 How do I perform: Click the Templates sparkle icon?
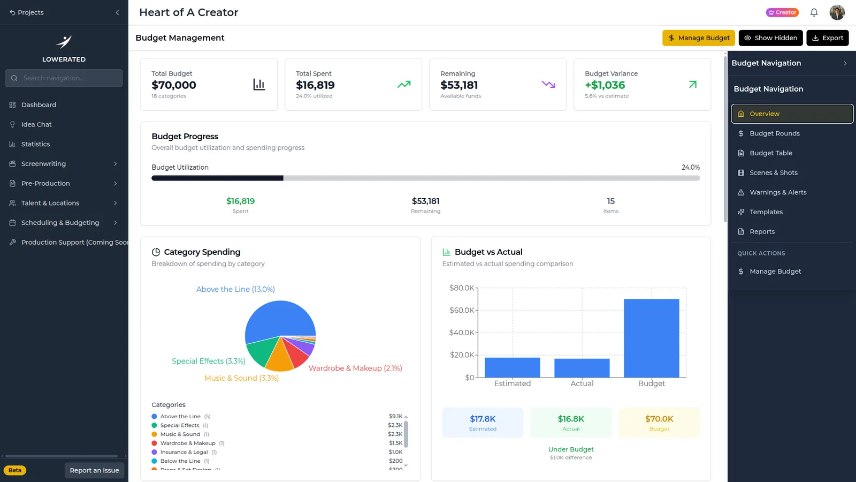741,212
